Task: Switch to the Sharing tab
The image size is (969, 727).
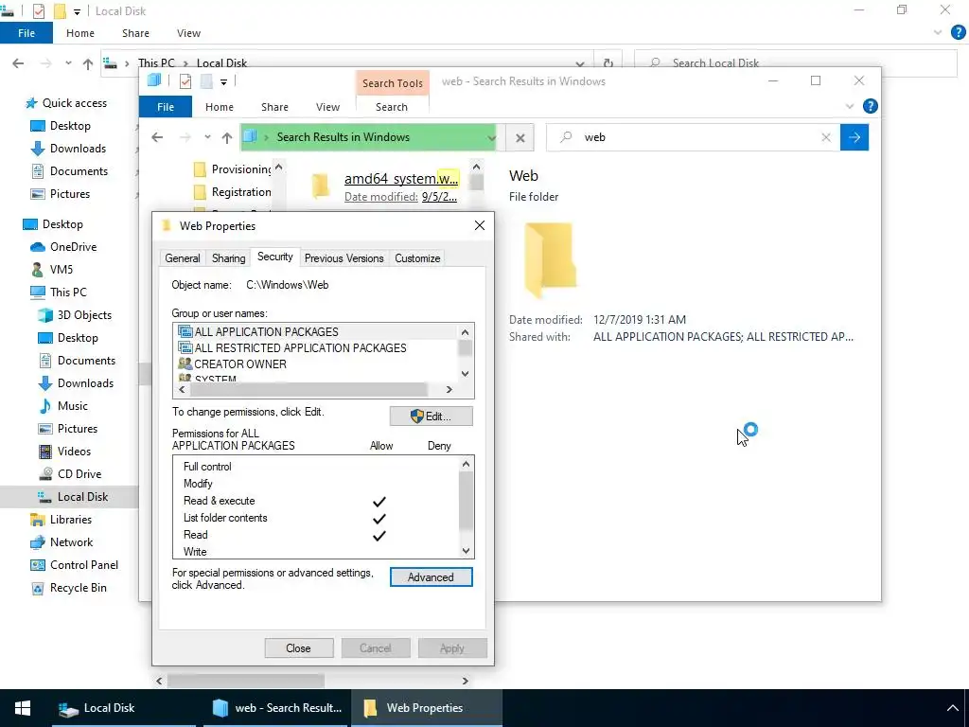Action: 228,258
